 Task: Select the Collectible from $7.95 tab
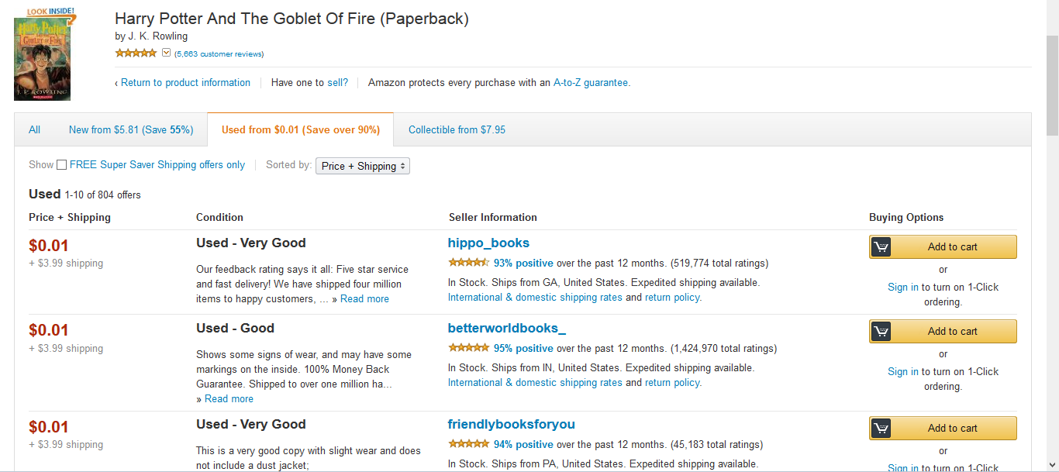457,129
